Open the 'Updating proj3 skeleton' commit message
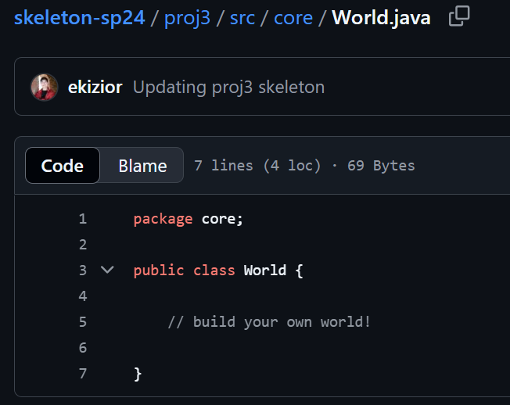The height and width of the screenshot is (405, 510). click(x=228, y=87)
